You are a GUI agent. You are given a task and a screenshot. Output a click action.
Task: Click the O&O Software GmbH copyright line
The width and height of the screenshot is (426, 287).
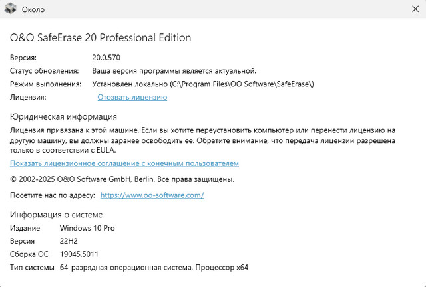tap(122, 179)
